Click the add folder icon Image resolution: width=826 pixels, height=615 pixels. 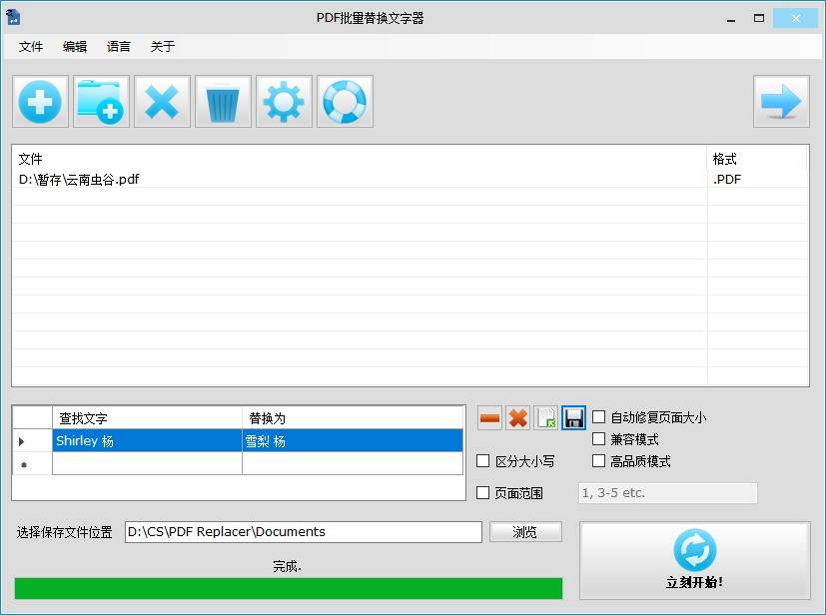(x=101, y=102)
